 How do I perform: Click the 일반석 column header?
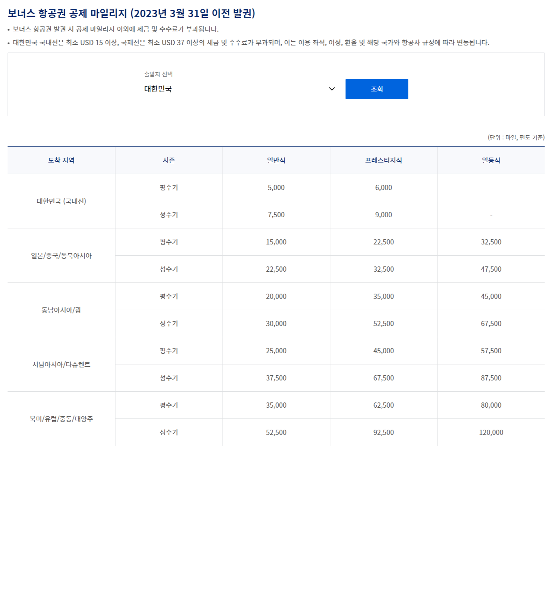[x=276, y=160]
